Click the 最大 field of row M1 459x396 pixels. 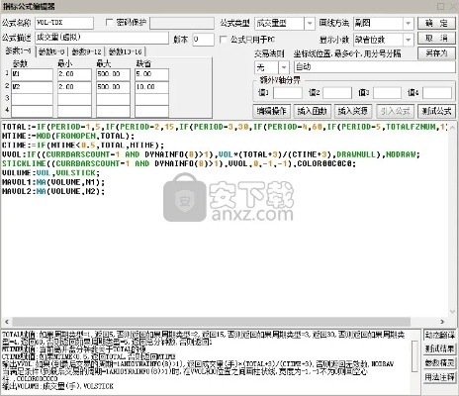(113, 74)
